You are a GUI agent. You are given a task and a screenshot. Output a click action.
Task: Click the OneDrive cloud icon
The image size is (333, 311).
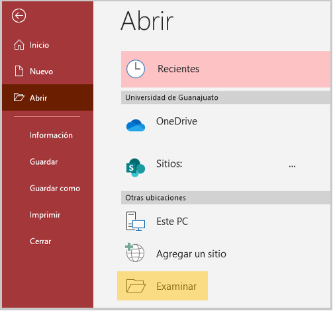136,125
